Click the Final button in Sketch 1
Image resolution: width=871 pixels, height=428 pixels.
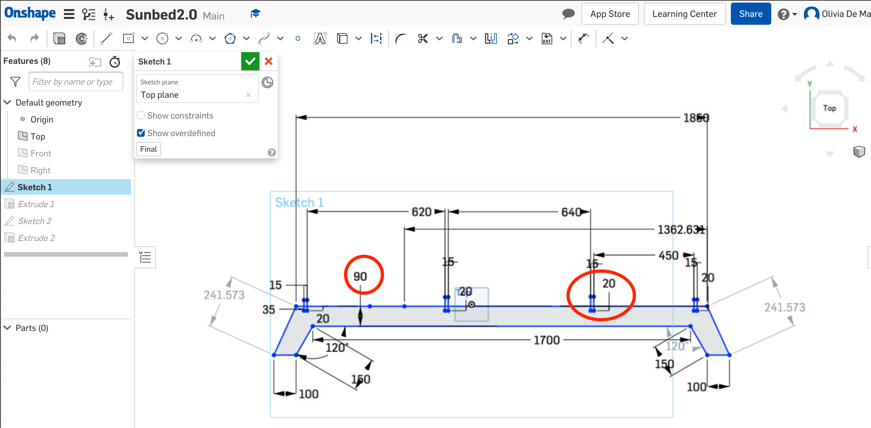[148, 149]
